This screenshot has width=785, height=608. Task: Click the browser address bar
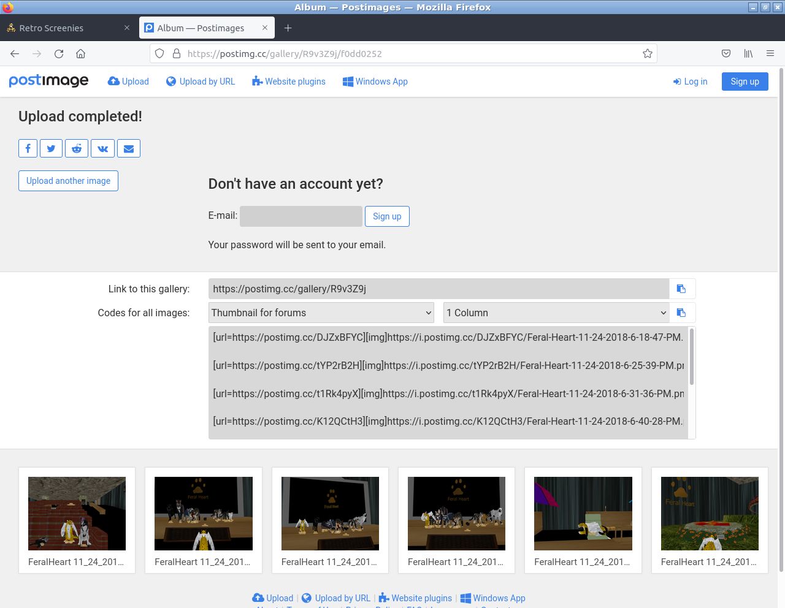click(x=404, y=54)
